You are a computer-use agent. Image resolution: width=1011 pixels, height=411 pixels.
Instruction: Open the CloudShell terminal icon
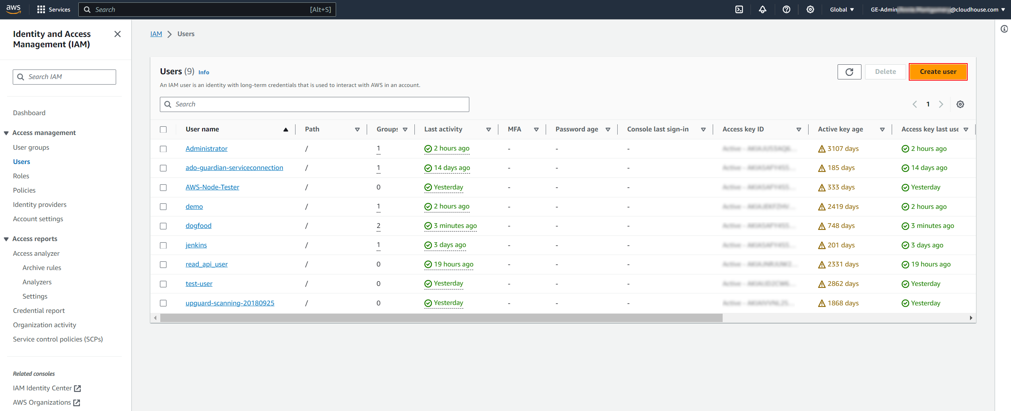click(x=739, y=10)
